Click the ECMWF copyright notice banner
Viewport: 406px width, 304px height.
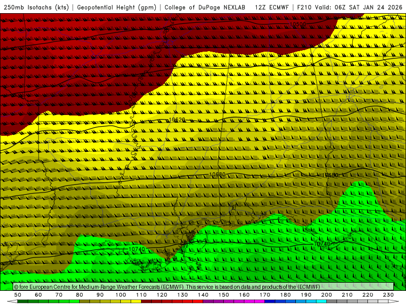pyautogui.click(x=204, y=287)
